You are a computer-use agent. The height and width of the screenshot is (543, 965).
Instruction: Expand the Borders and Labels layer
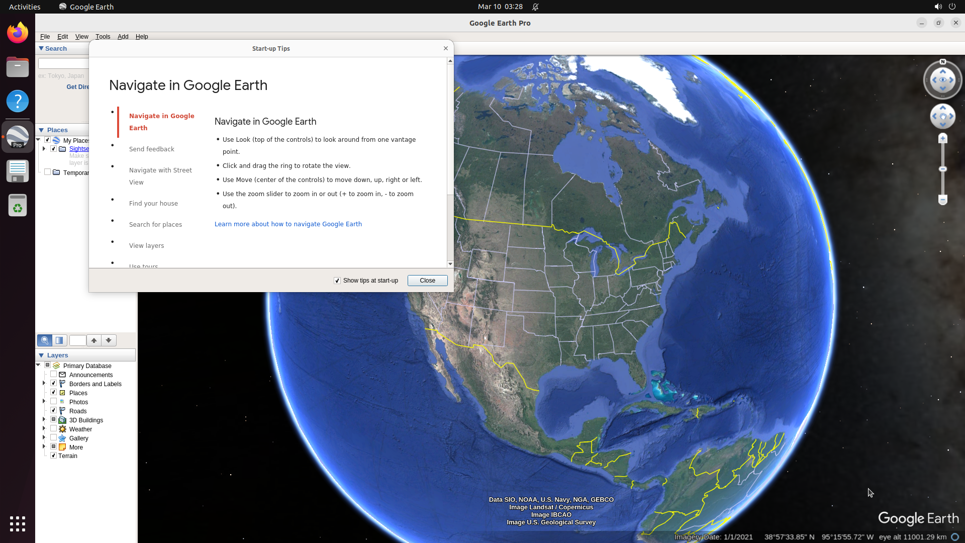tap(44, 383)
